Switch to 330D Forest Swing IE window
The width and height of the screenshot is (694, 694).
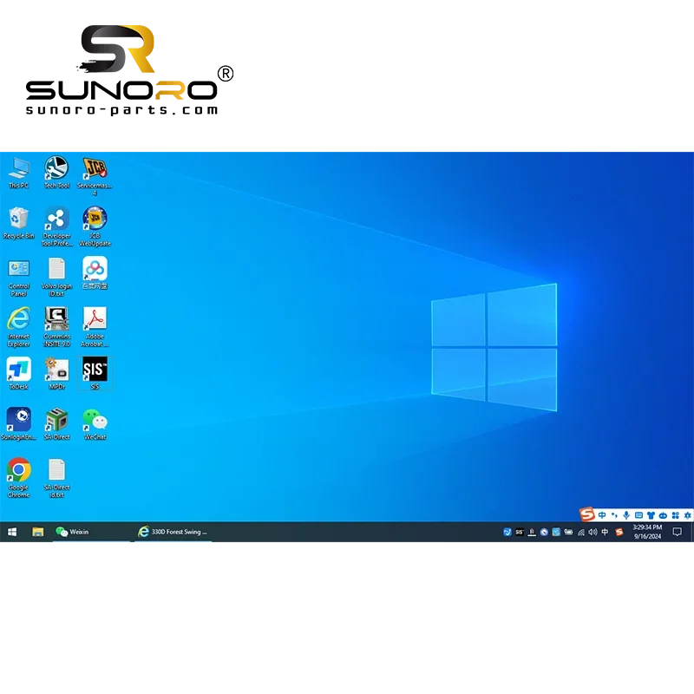[x=173, y=532]
